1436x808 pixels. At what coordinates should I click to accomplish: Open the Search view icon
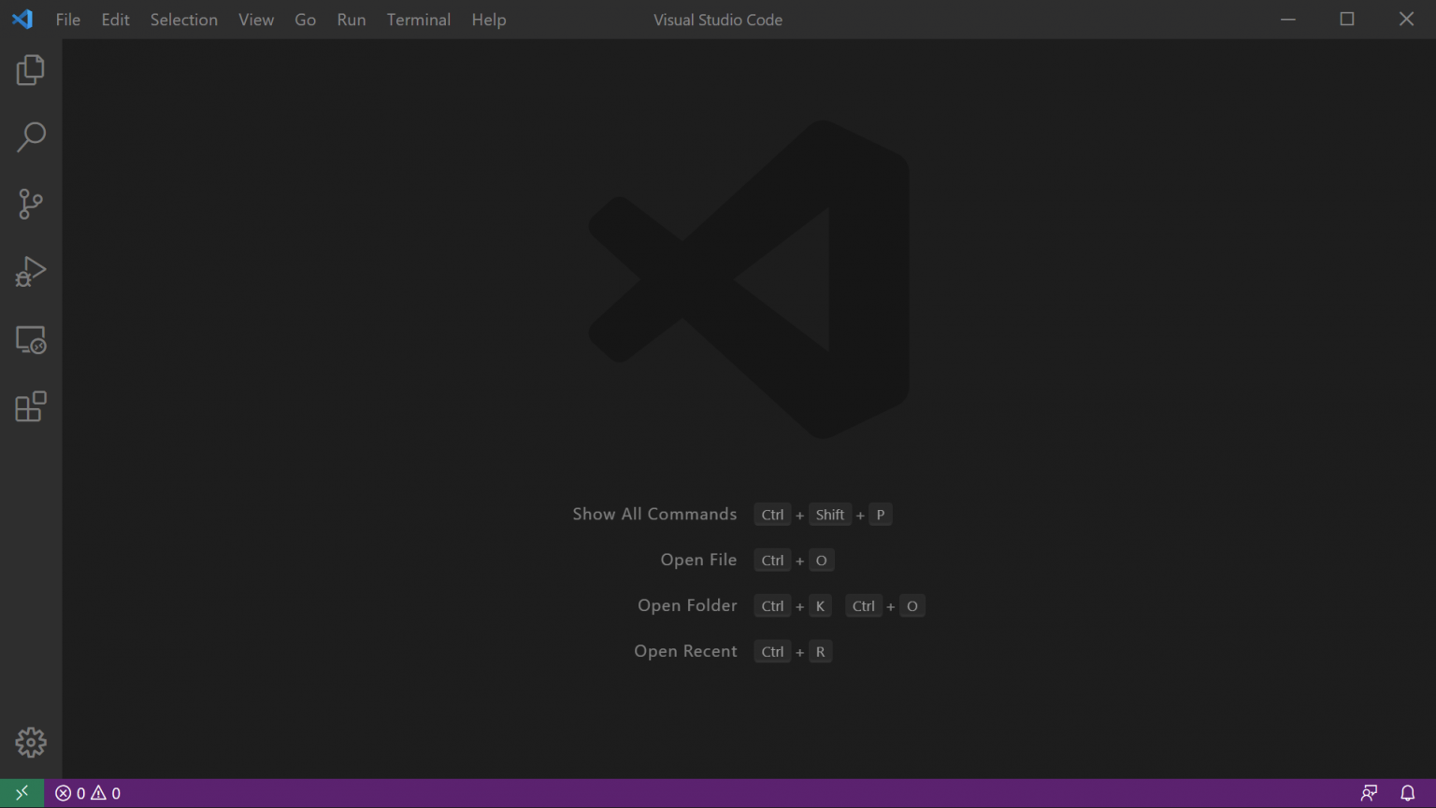31,137
